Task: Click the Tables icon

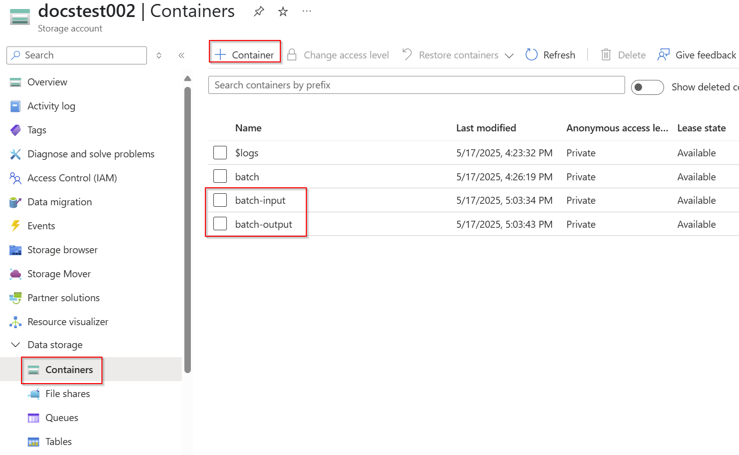Action: pyautogui.click(x=33, y=442)
